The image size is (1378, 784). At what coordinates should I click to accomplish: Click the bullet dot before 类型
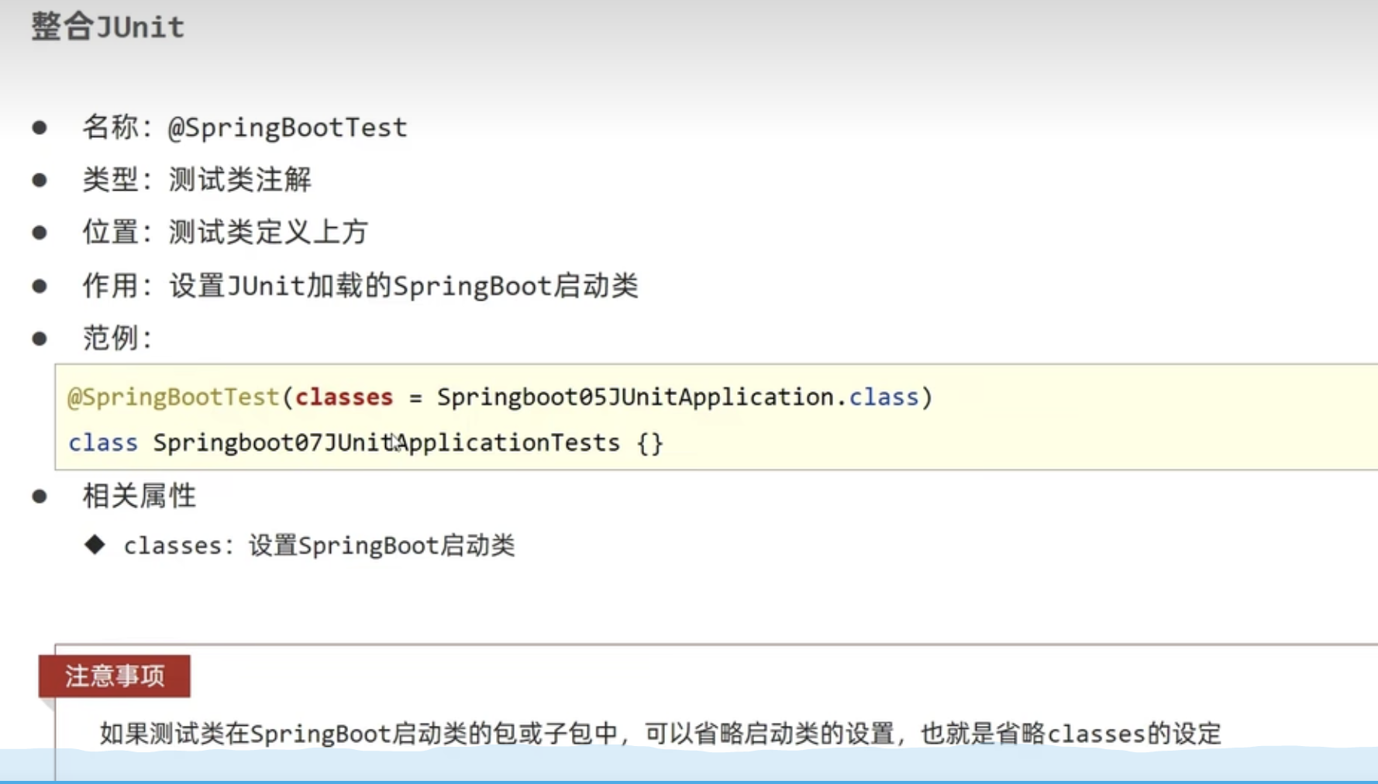[40, 181]
